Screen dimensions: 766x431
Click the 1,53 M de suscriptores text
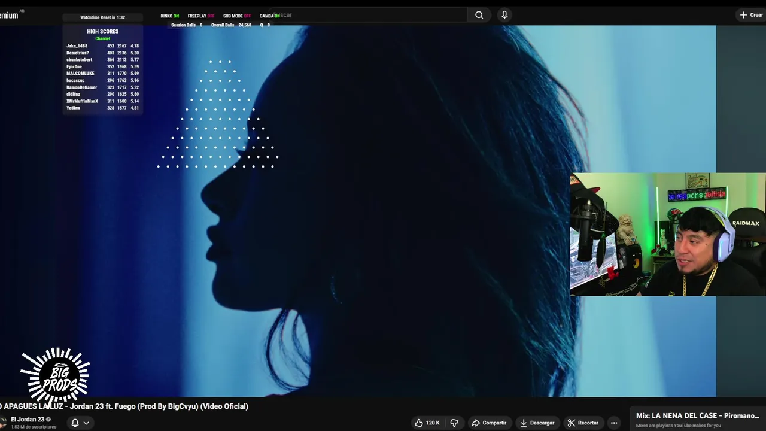point(34,427)
